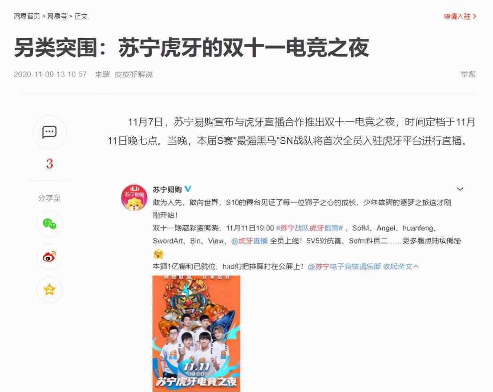Image resolution: width=493 pixels, height=392 pixels.
Task: Open source author 皮皮虾解说
Action: pyautogui.click(x=133, y=74)
